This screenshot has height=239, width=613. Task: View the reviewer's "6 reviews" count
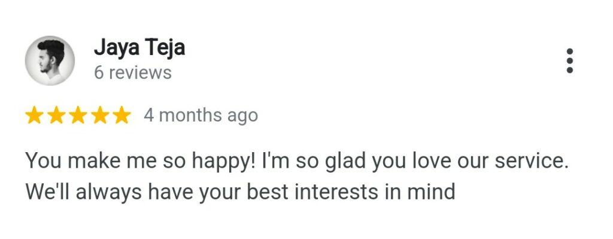point(133,72)
